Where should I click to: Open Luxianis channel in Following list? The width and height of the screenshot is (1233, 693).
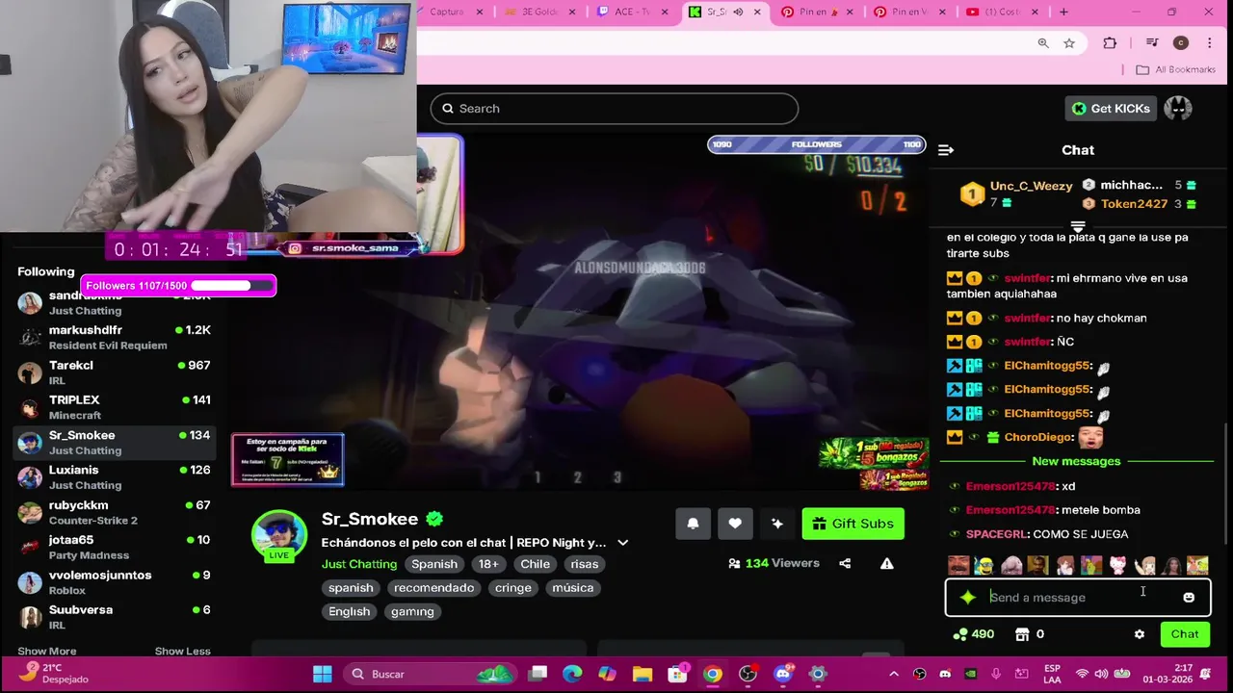point(114,477)
